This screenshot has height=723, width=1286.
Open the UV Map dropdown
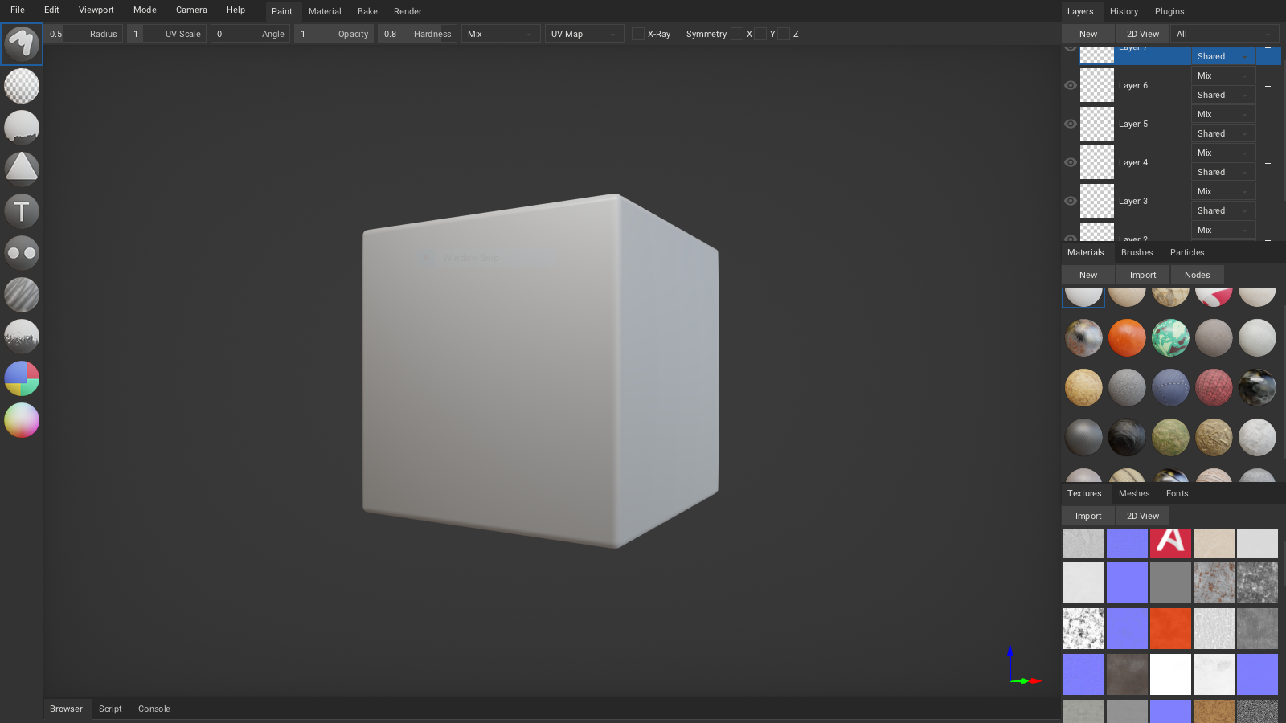(x=584, y=34)
